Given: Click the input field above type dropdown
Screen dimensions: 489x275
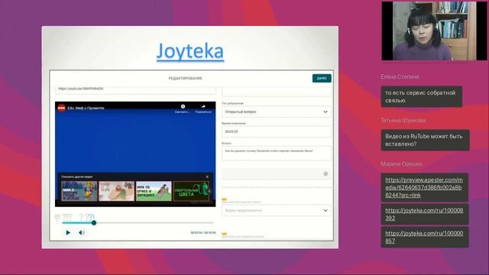Looking at the screenshot, I should pos(277,92).
